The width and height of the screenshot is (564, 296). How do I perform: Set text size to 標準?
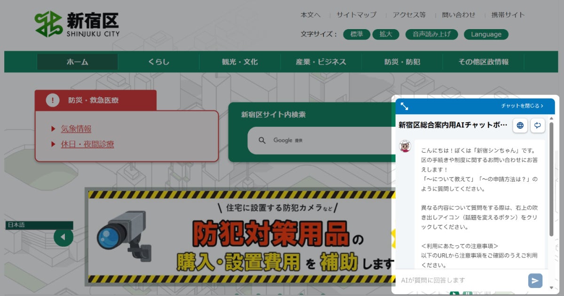tap(357, 34)
